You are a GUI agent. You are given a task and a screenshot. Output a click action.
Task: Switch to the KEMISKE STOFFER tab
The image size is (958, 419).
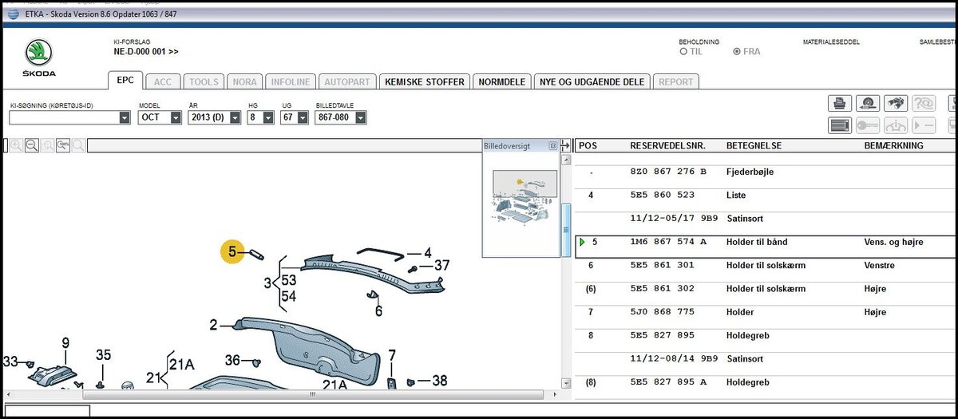[x=424, y=81]
